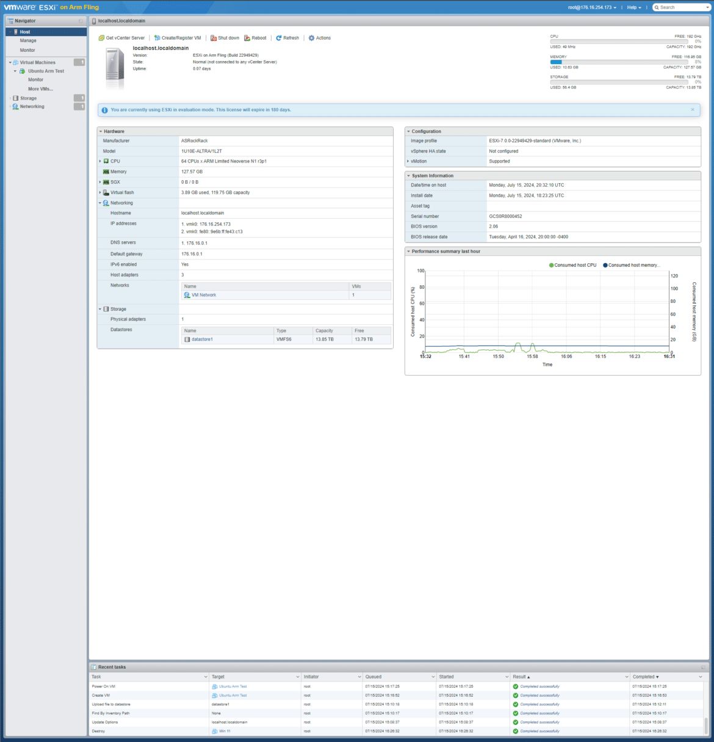Toggle the Consumed host memory legend

tap(632, 265)
